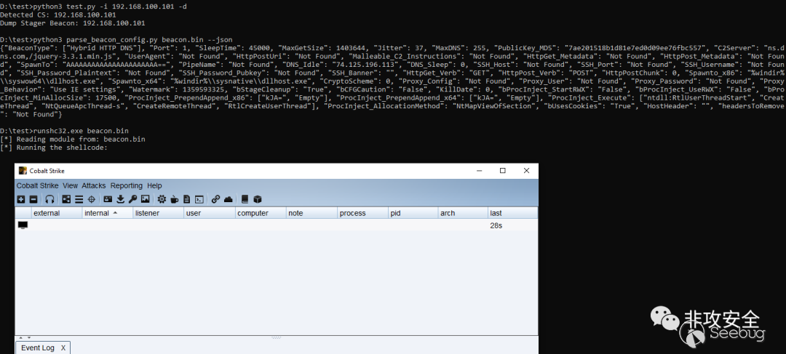The width and height of the screenshot is (786, 354).
Task: Sort sessions by user column
Action: (210, 213)
